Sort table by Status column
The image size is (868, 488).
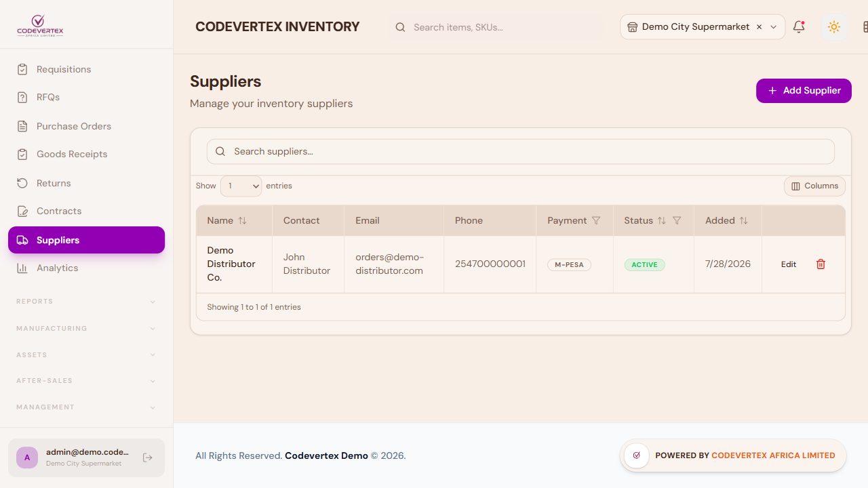tap(662, 220)
